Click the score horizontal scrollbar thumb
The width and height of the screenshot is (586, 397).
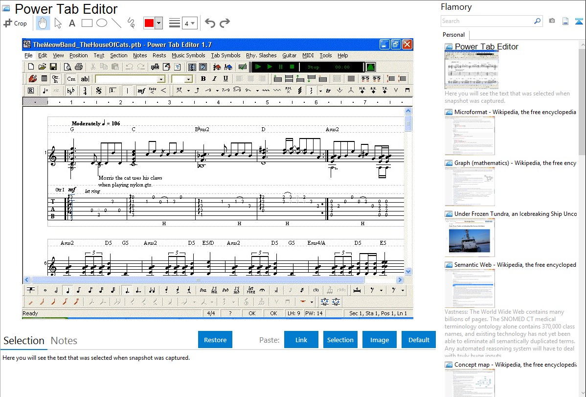point(198,280)
